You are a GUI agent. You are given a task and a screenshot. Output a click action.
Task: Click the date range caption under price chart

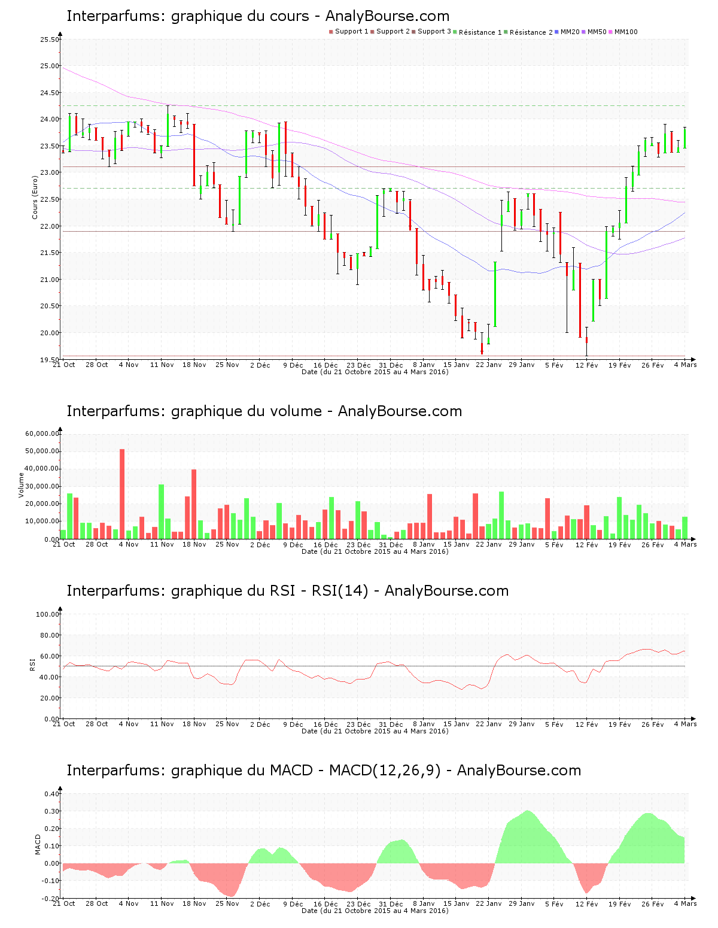(375, 372)
